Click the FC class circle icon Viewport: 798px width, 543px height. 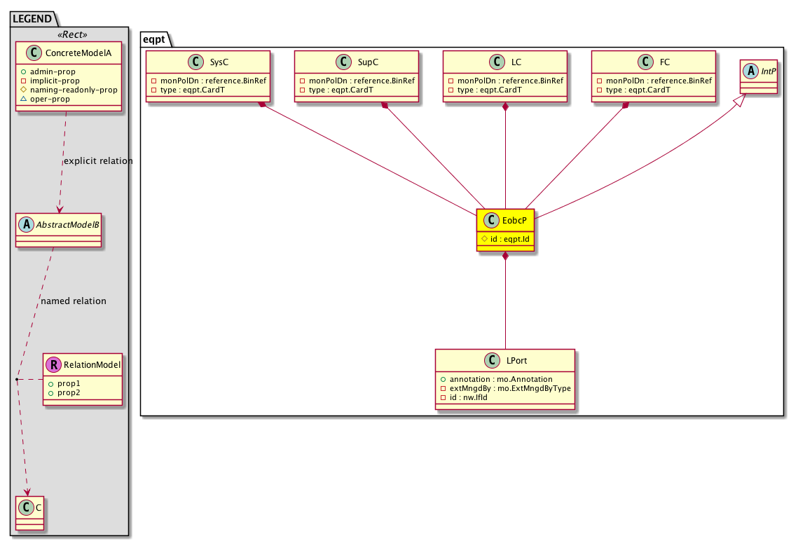point(646,62)
